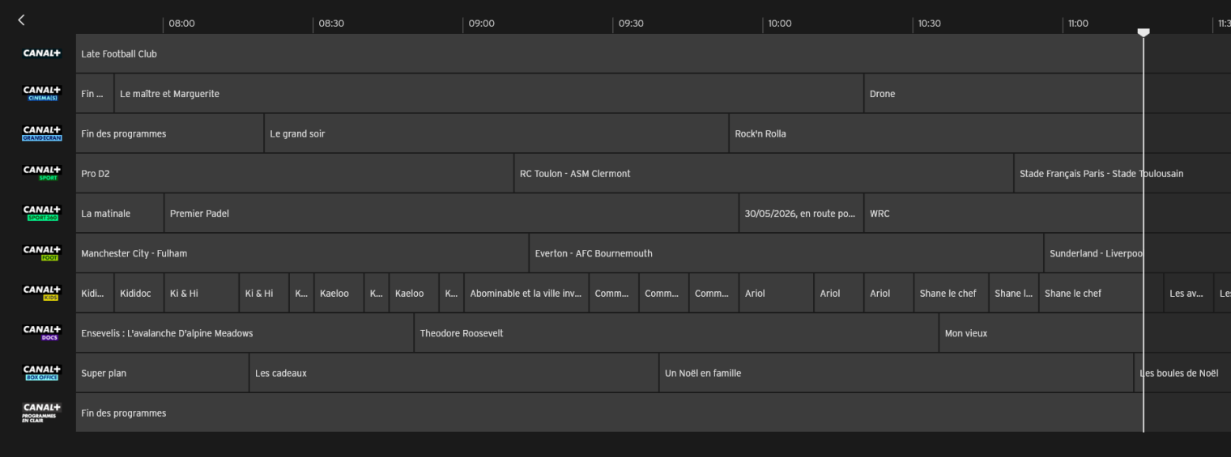Click the 09:00 time label
This screenshot has width=1231, height=457.
[x=481, y=23]
